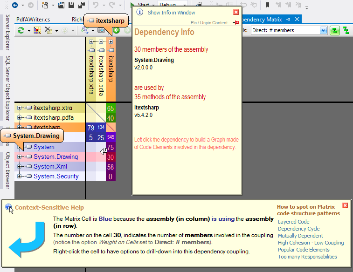Image resolution: width=353 pixels, height=272 pixels.
Task: Click the green Refresh arrows in the matrix toolbar
Action: pyautogui.click(x=21, y=30)
